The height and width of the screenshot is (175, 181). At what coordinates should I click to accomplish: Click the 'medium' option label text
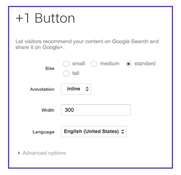point(110,64)
